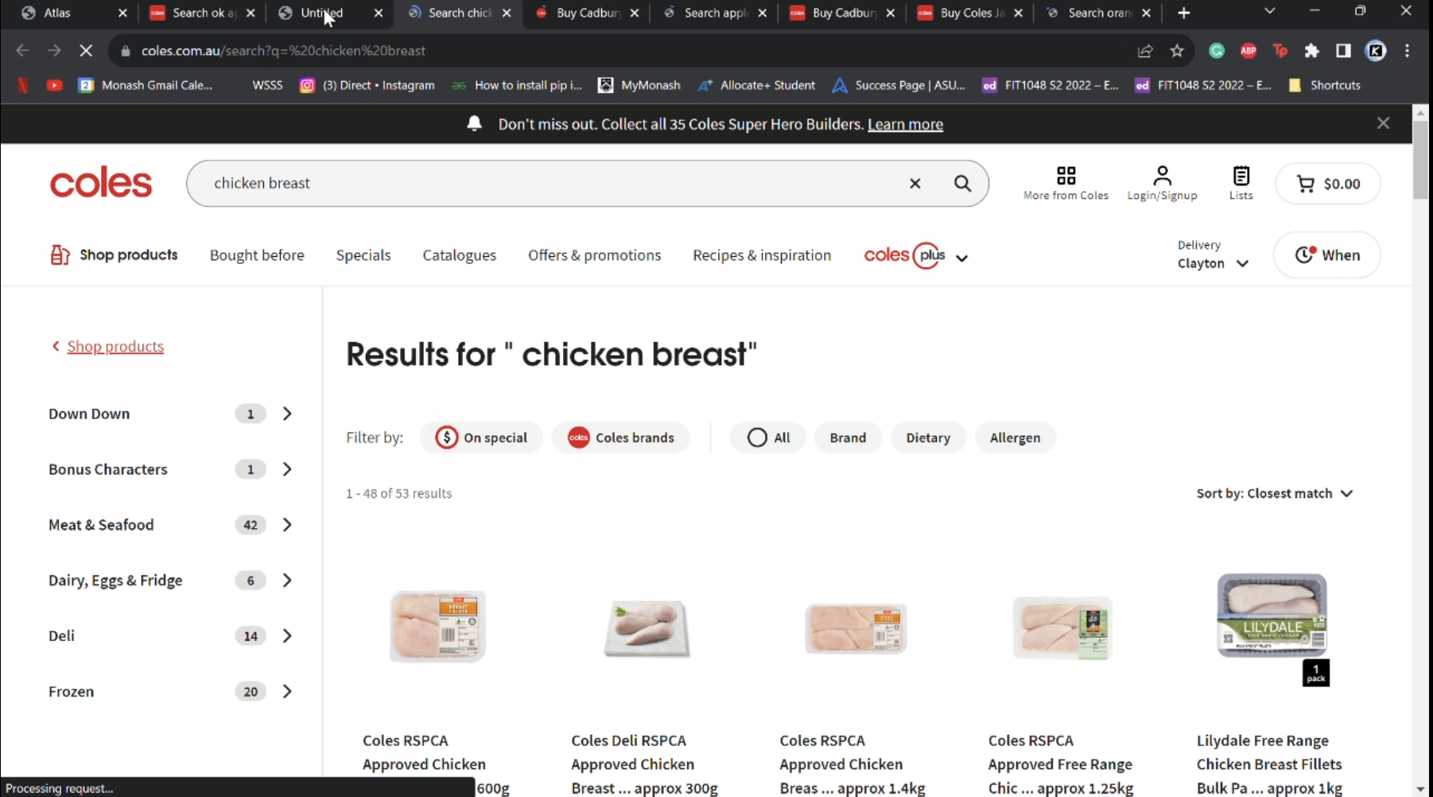
Task: Click the When delivery time button
Action: [1327, 255]
